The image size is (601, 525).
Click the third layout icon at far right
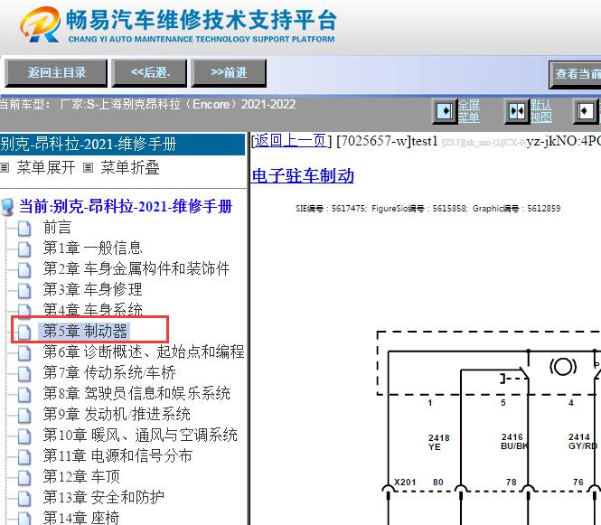click(585, 111)
